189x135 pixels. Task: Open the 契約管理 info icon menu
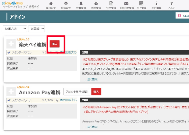157,5
